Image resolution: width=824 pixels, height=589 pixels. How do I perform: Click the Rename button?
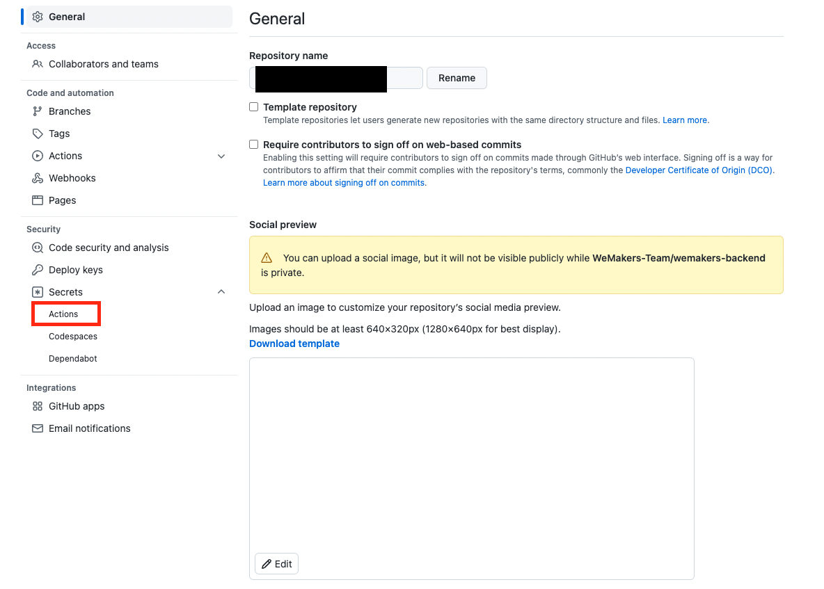pyautogui.click(x=457, y=78)
